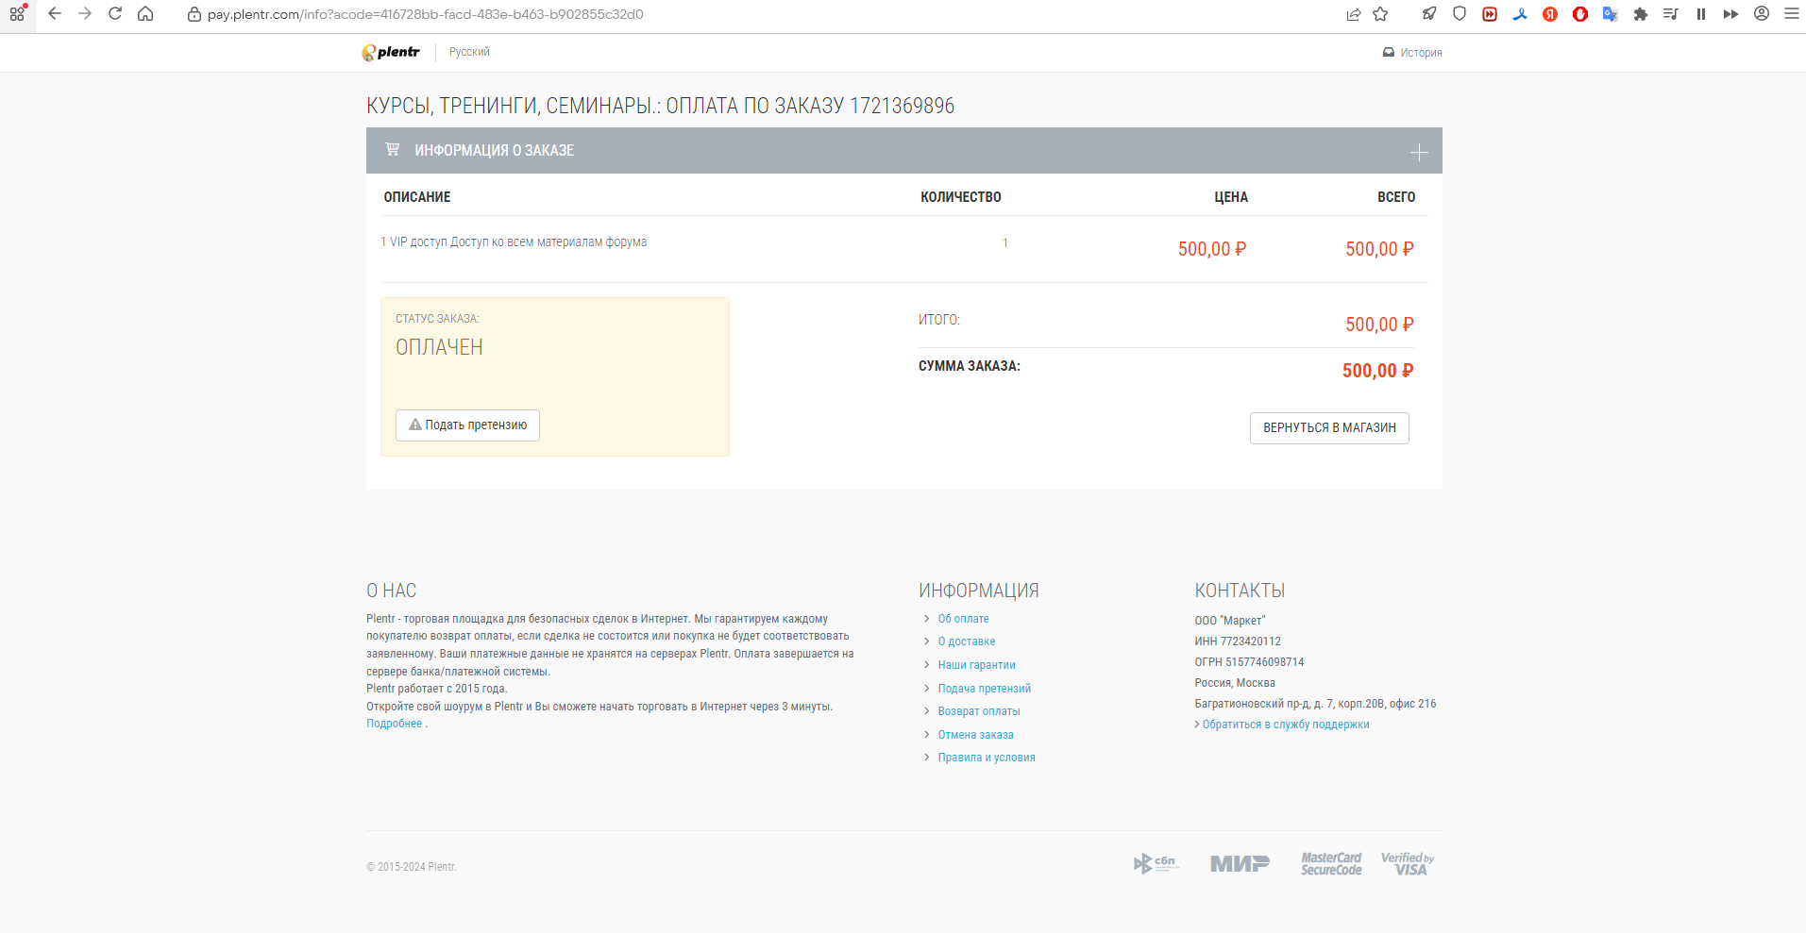Click the share page icon
Screen dimensions: 1806x933
(1353, 14)
